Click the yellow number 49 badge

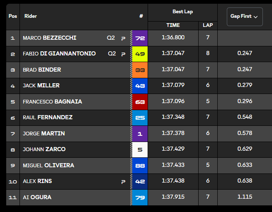(x=140, y=54)
